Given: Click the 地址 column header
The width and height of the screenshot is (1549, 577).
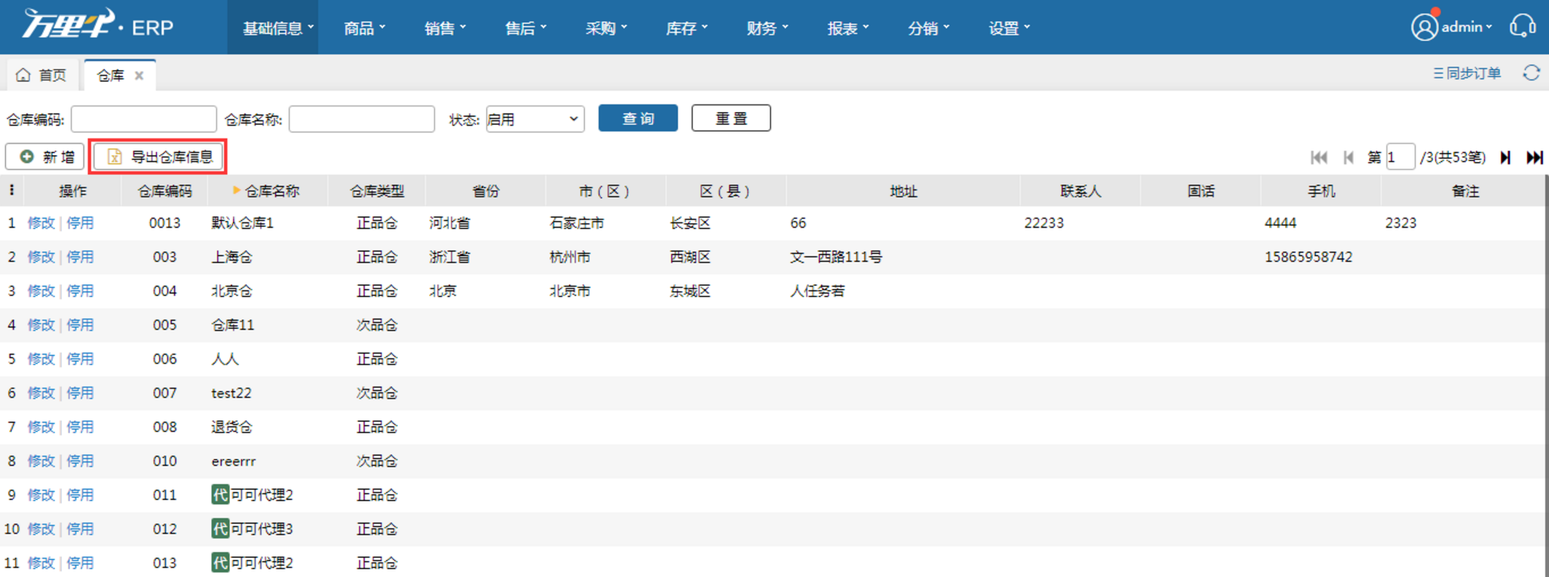Looking at the screenshot, I should (x=904, y=191).
